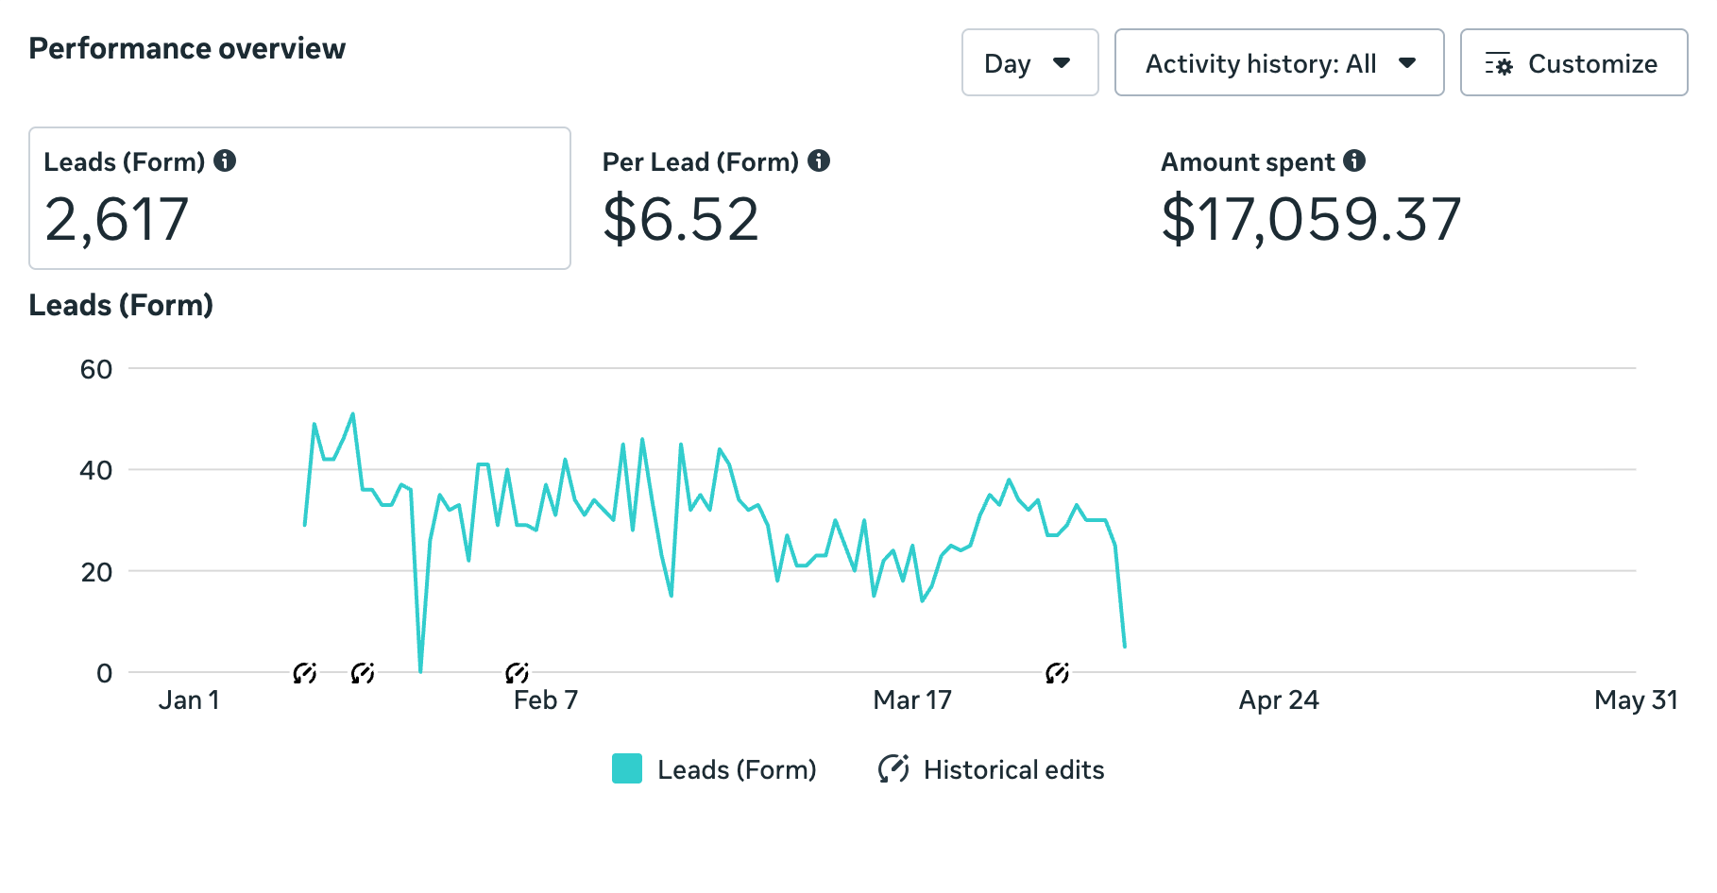Click teal Leads (Form) color swatch
The width and height of the screenshot is (1717, 893).
[x=627, y=768]
